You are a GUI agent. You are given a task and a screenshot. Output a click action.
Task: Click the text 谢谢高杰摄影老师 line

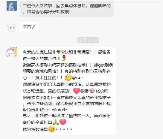68,65
